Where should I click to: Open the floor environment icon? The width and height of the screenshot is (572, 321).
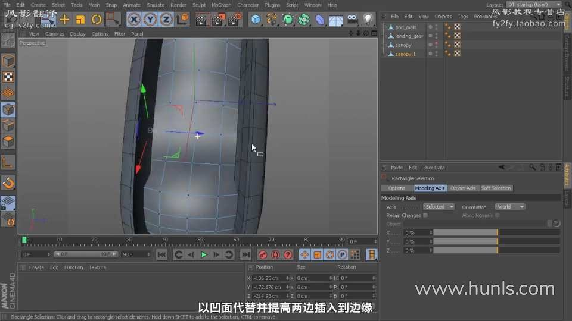[x=335, y=20]
